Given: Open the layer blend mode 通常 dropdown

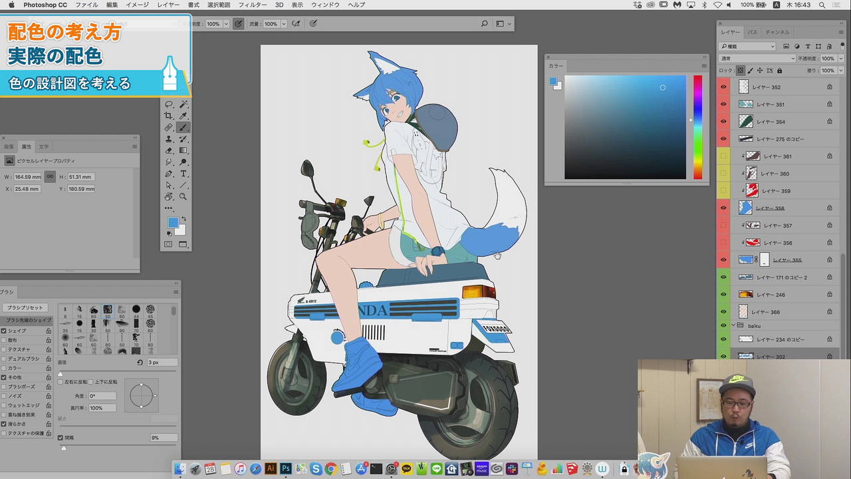Looking at the screenshot, I should click(x=757, y=59).
